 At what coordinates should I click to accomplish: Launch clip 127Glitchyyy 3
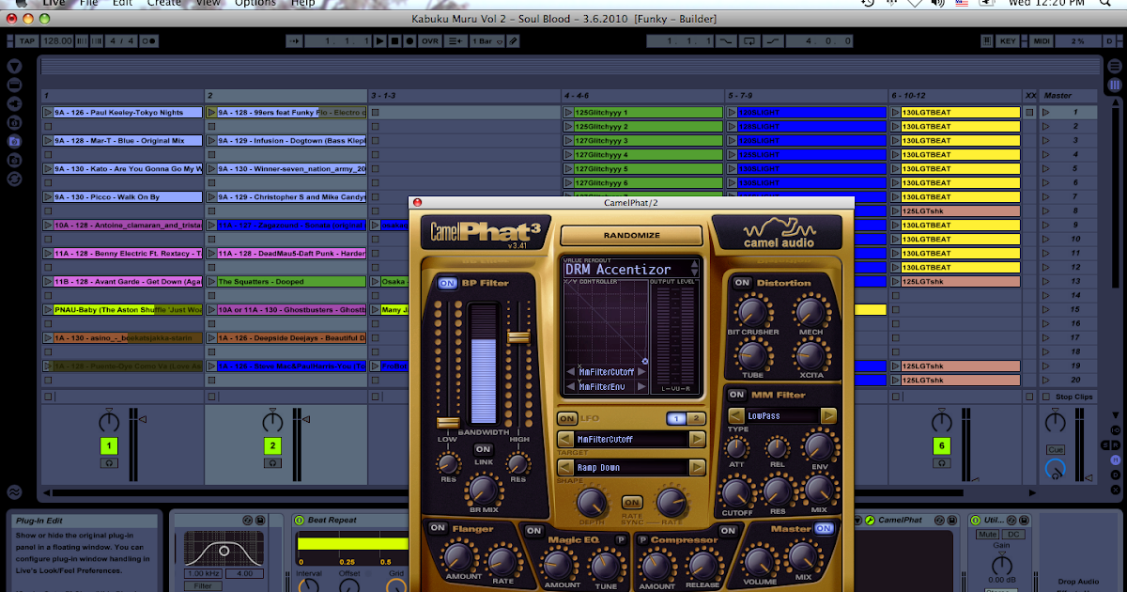[568, 140]
